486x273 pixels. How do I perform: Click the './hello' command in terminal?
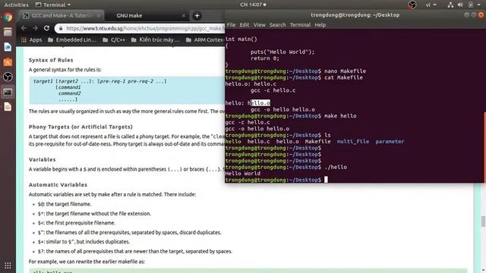tap(336, 167)
